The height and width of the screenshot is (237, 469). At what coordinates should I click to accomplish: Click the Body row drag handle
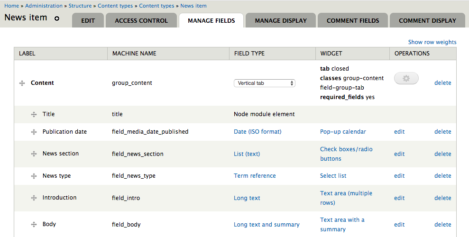point(34,225)
